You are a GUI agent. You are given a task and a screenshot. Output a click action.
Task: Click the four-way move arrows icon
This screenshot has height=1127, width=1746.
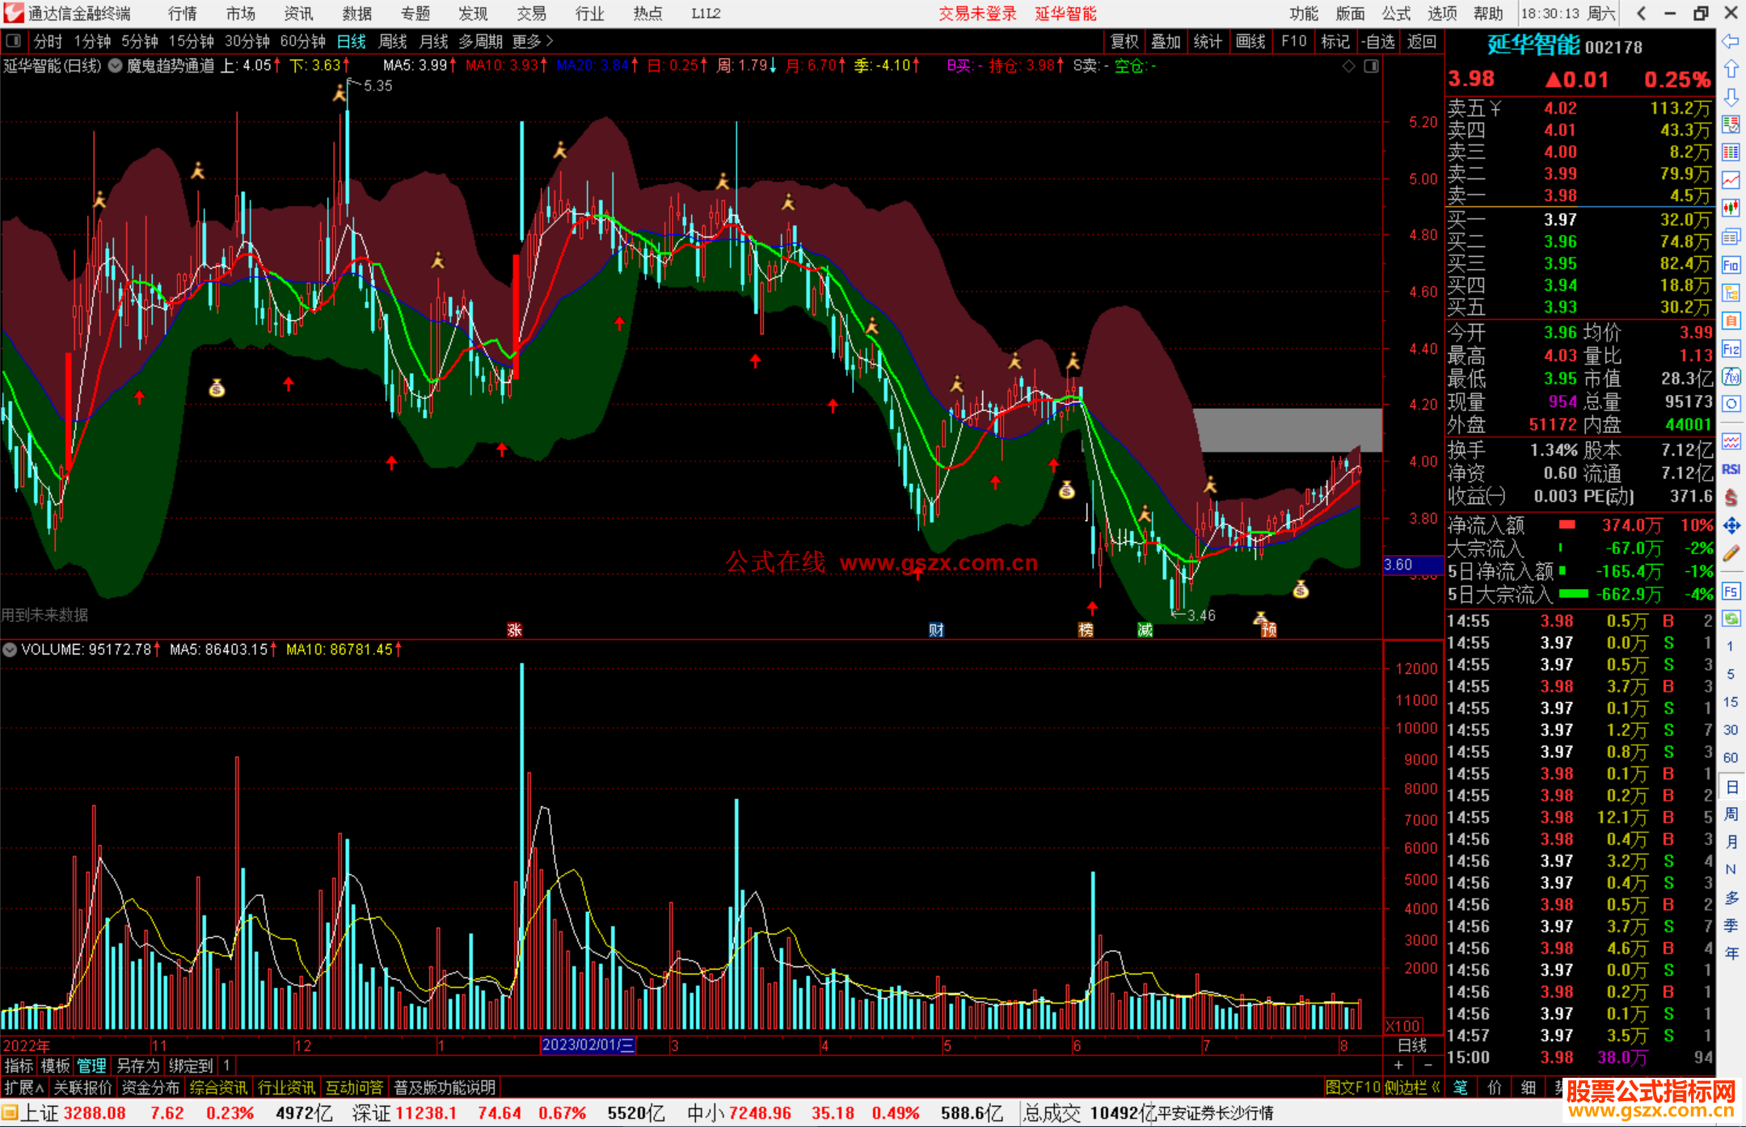tap(1731, 526)
